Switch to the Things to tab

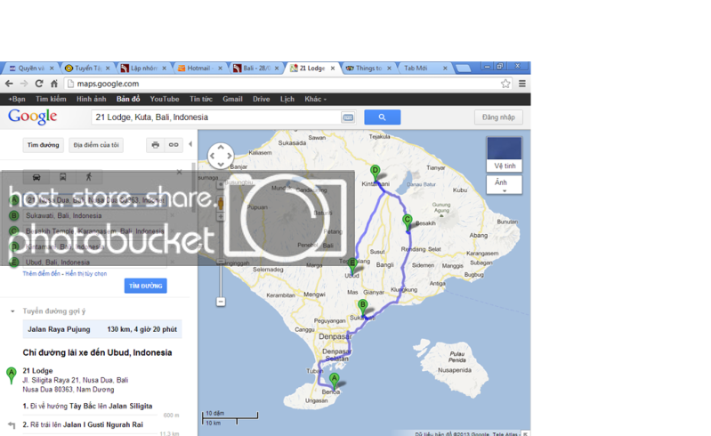tap(368, 68)
